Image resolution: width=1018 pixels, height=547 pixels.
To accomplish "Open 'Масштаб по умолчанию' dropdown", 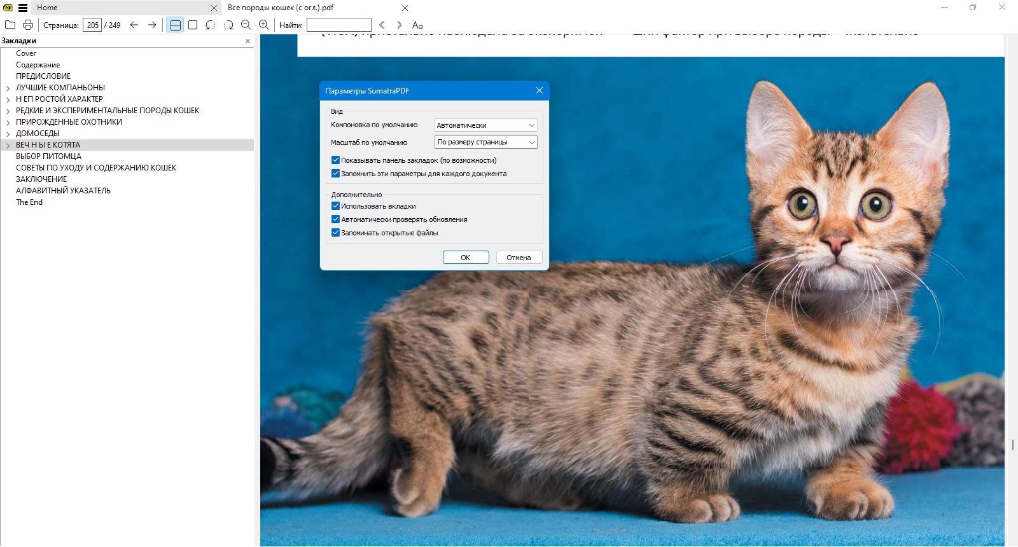I will [486, 142].
